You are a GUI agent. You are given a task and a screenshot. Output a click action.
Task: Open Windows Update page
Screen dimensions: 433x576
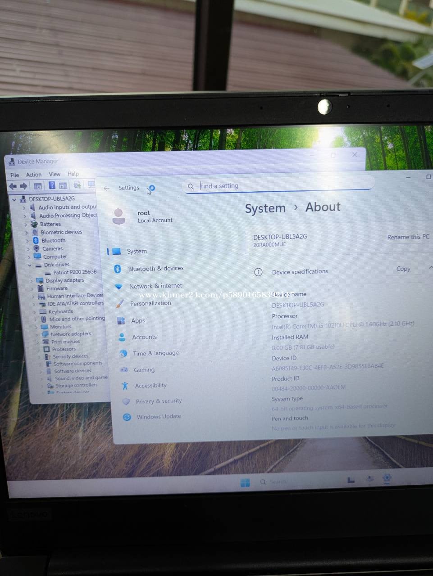pyautogui.click(x=152, y=417)
